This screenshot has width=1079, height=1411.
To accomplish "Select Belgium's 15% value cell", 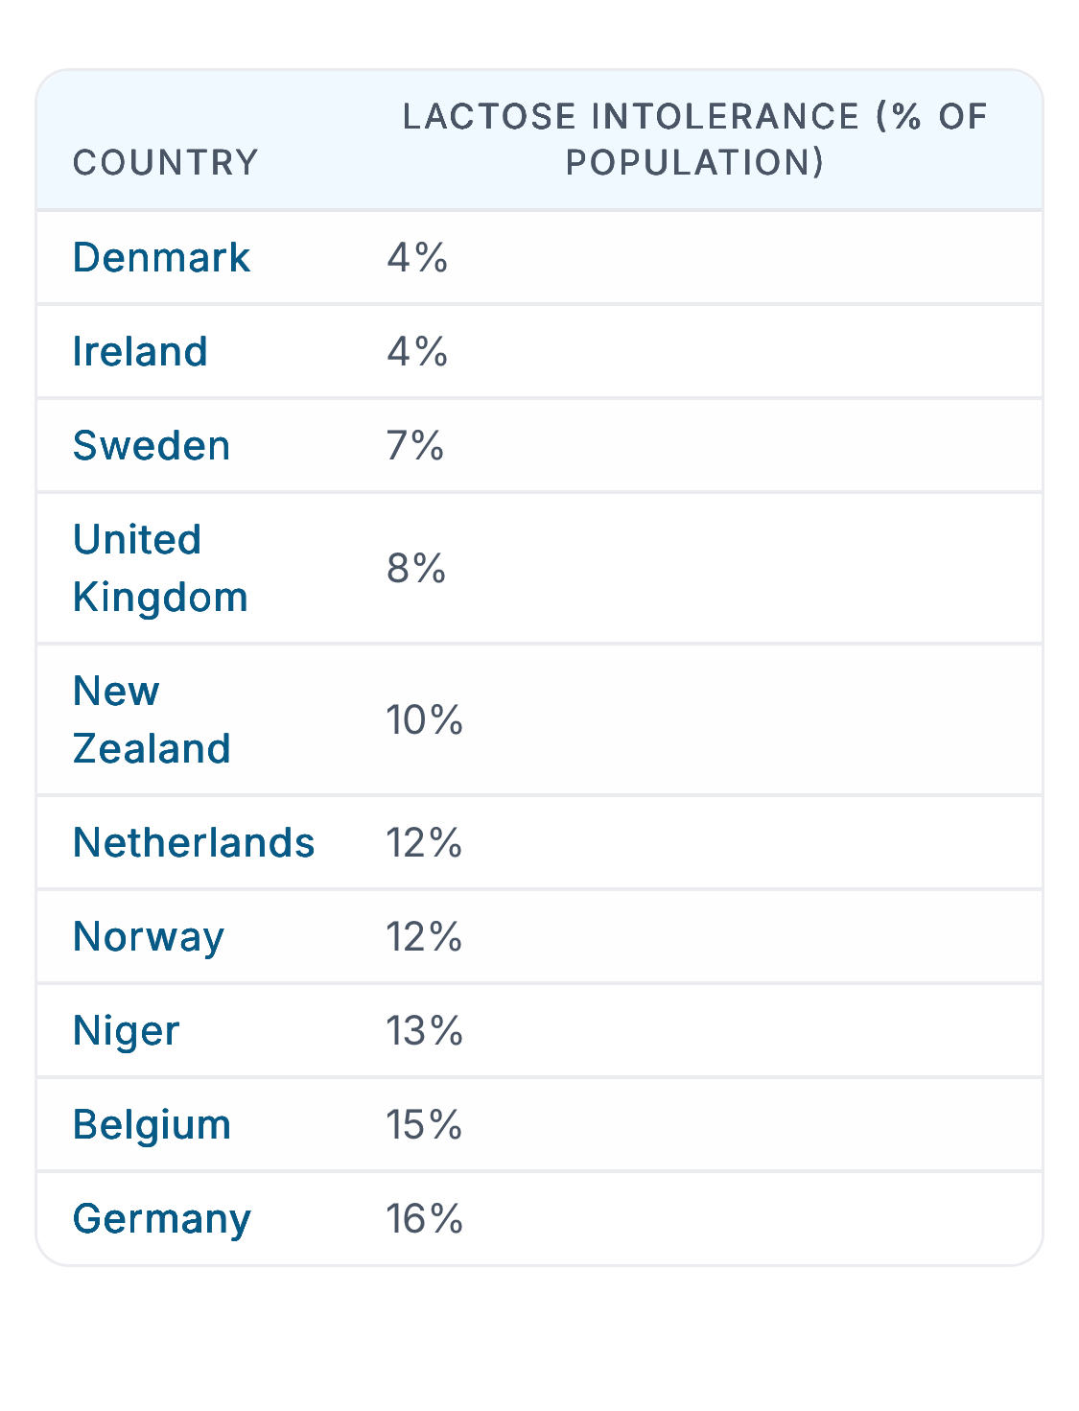I will pos(424,1125).
